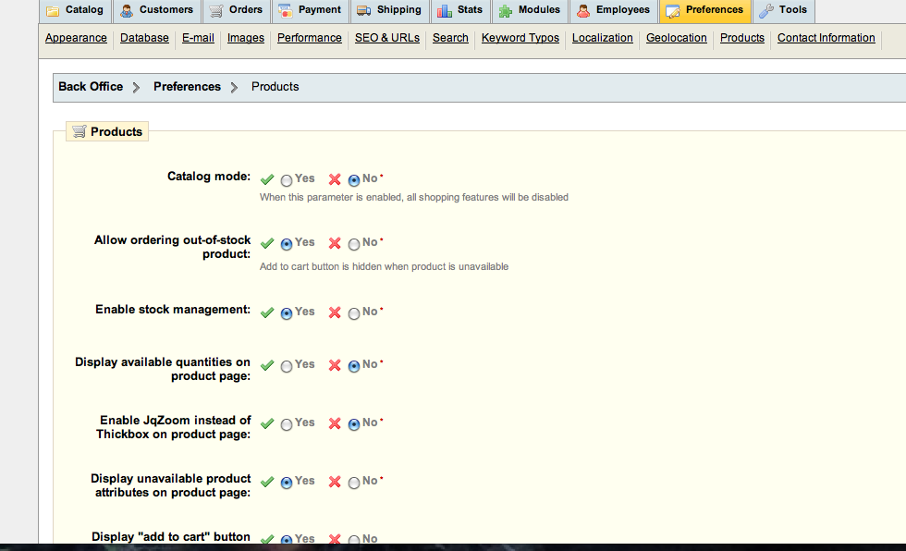The width and height of the screenshot is (906, 551).
Task: Open the Catalog tab
Action: pyautogui.click(x=75, y=10)
